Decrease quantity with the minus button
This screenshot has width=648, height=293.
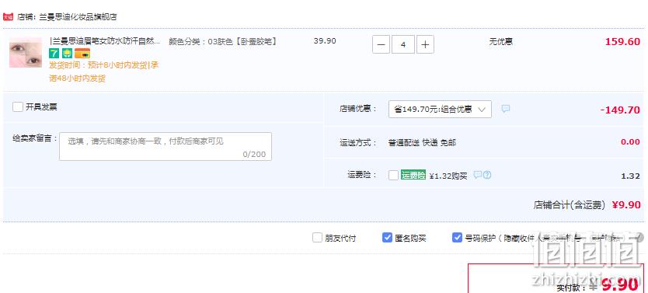(381, 44)
